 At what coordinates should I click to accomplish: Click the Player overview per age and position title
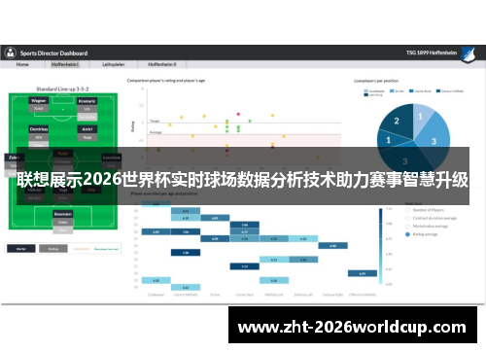click(164, 194)
